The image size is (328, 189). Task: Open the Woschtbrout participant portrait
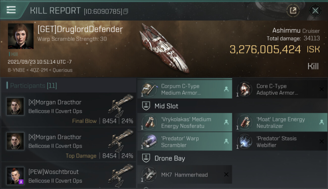tap(15, 176)
